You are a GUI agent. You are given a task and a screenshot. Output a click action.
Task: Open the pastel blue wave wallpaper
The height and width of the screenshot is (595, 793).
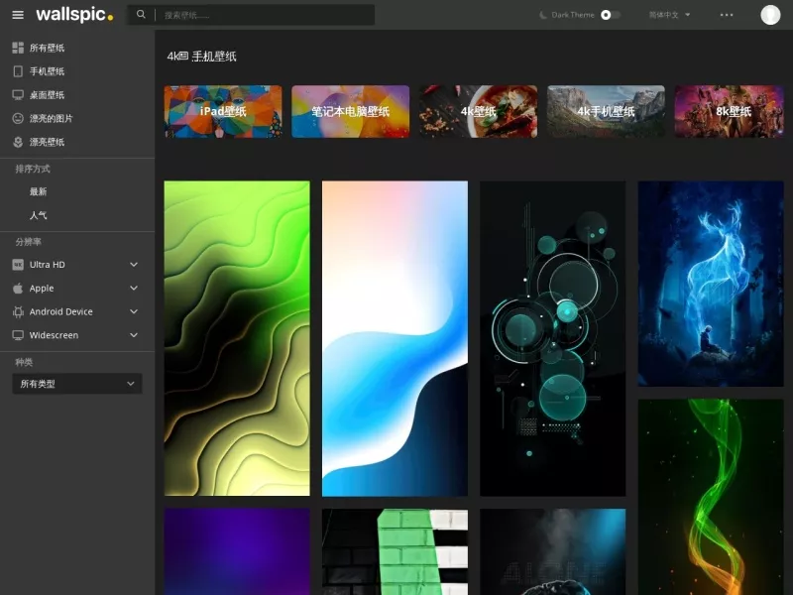(x=395, y=338)
